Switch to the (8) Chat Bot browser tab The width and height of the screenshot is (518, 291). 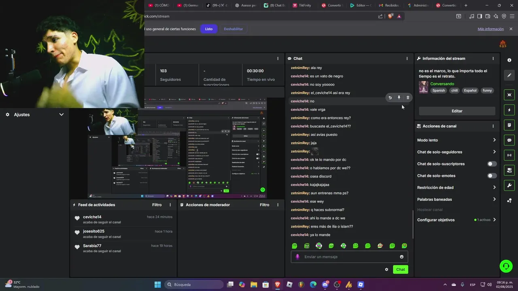[274, 5]
